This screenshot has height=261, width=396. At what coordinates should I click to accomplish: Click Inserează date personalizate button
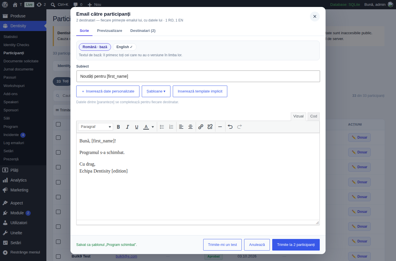(x=108, y=91)
